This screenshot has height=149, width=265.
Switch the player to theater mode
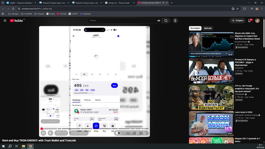(x=138, y=133)
